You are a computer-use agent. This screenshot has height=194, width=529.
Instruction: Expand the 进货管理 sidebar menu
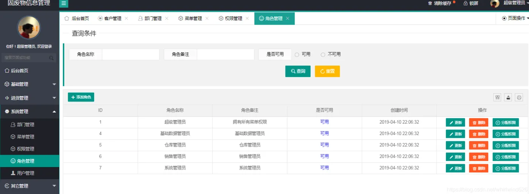29,98
